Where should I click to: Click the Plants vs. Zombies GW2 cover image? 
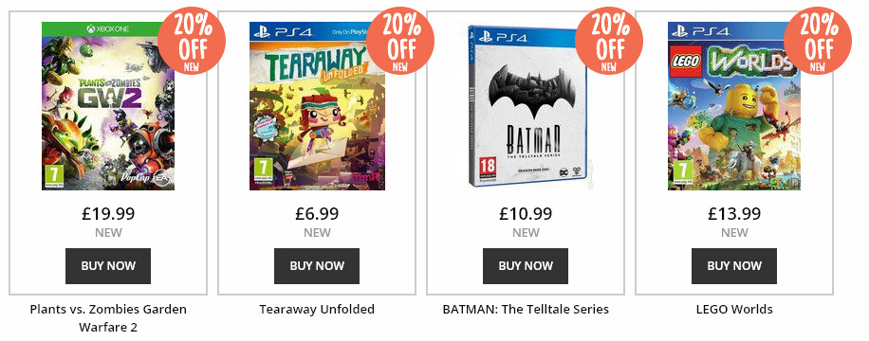coord(108,106)
